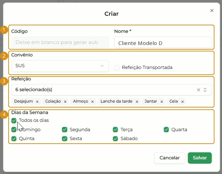Click the Almoço tag text
This screenshot has width=222, height=174.
pos(81,101)
